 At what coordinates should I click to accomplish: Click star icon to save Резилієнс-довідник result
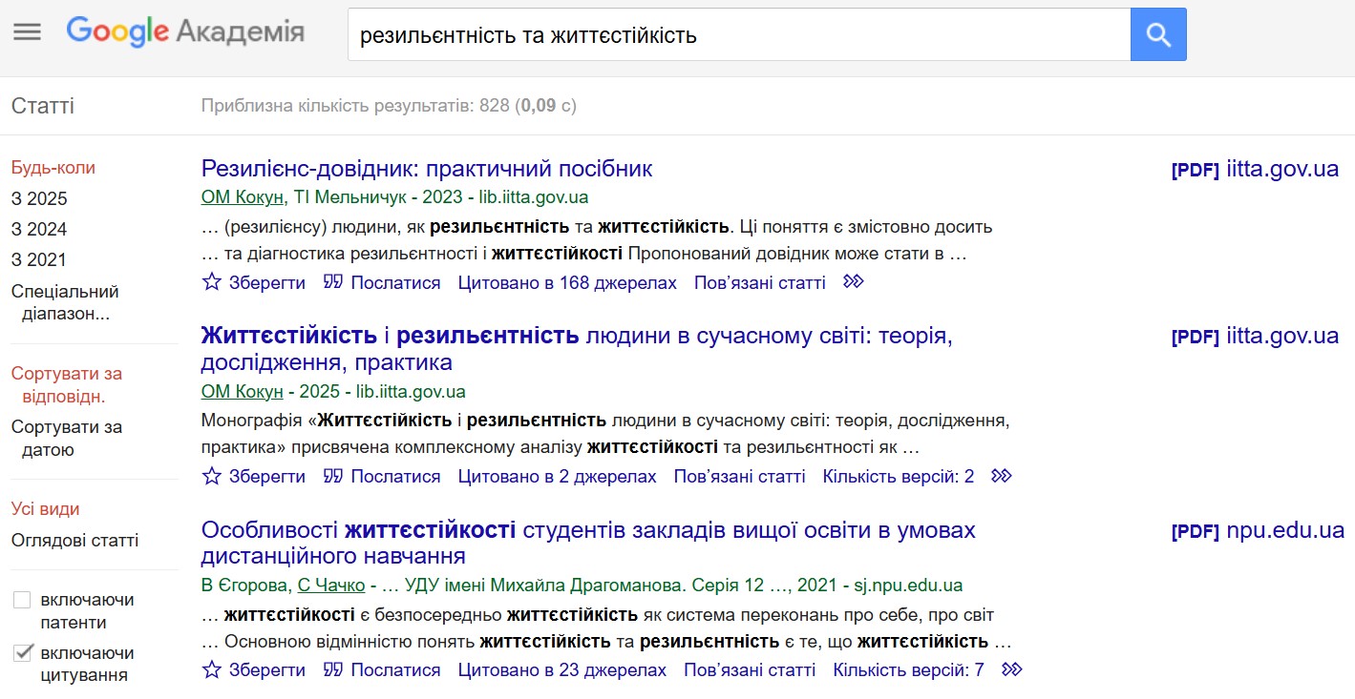[x=212, y=282]
